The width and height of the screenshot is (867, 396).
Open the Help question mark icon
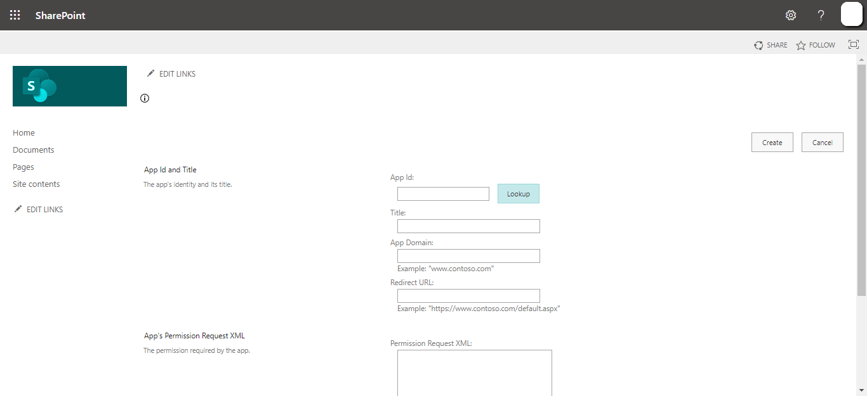click(821, 15)
